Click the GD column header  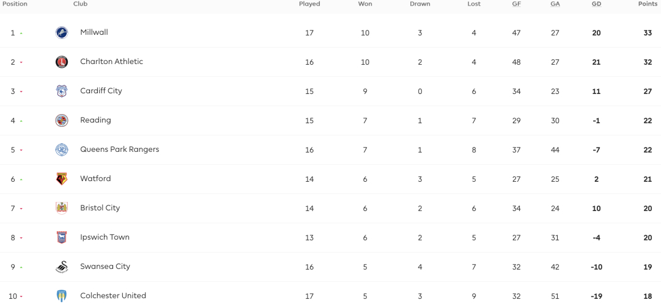point(596,4)
